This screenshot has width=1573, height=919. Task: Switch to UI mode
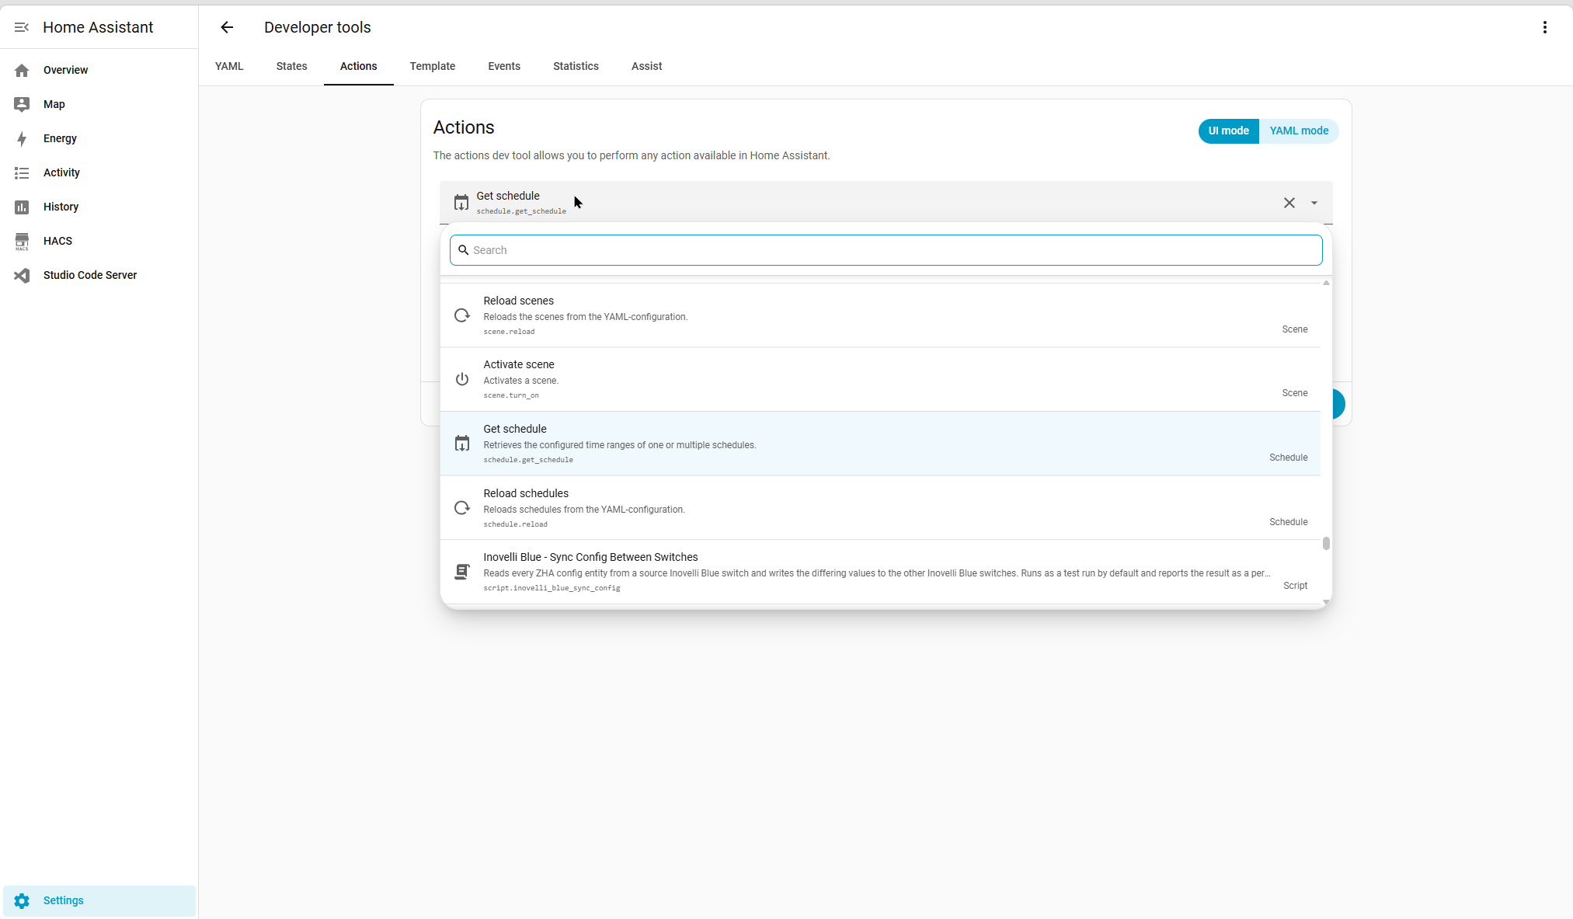point(1229,131)
